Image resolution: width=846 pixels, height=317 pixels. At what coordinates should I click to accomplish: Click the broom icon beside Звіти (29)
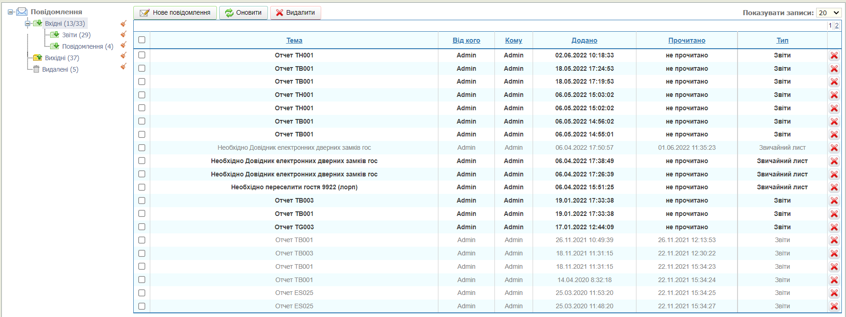coord(123,34)
